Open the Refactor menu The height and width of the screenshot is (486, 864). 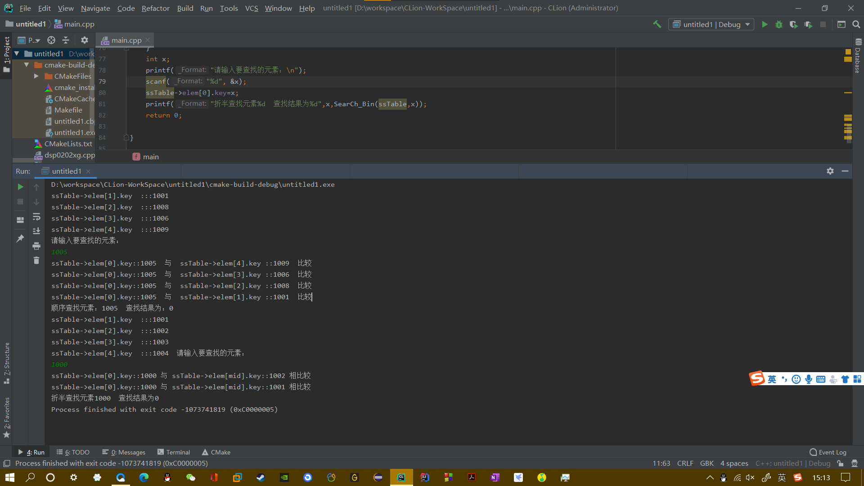click(x=155, y=8)
